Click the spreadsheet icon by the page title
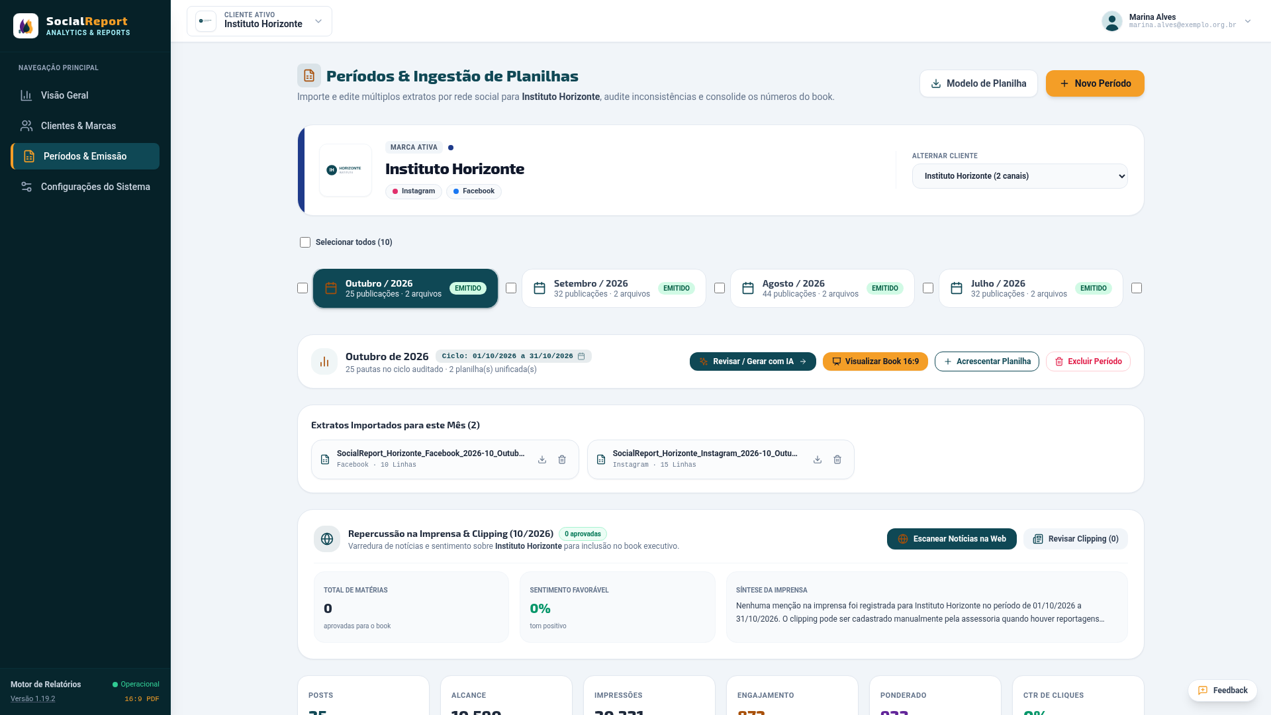1271x715 pixels. (x=309, y=75)
